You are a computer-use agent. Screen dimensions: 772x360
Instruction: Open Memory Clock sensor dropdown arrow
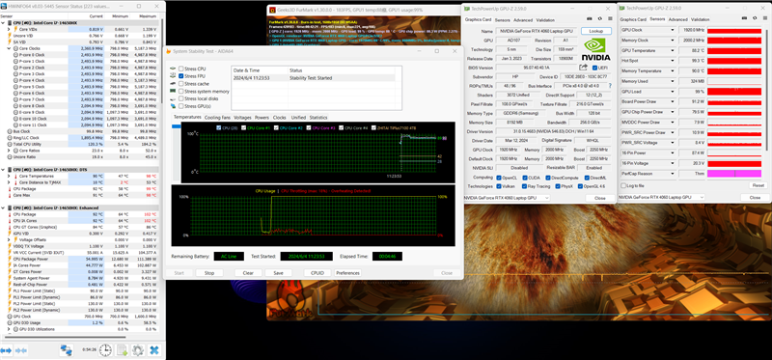click(x=673, y=41)
